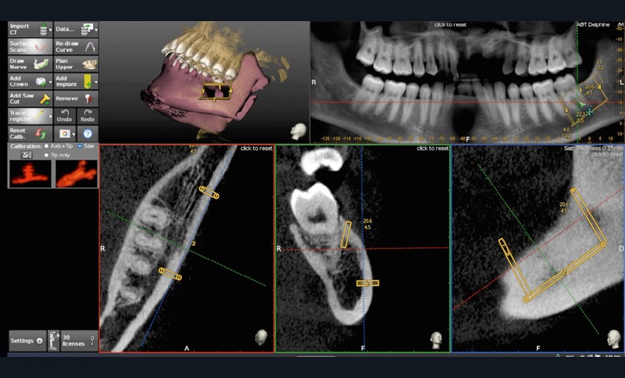
Task: Undo the last action
Action: tap(66, 116)
